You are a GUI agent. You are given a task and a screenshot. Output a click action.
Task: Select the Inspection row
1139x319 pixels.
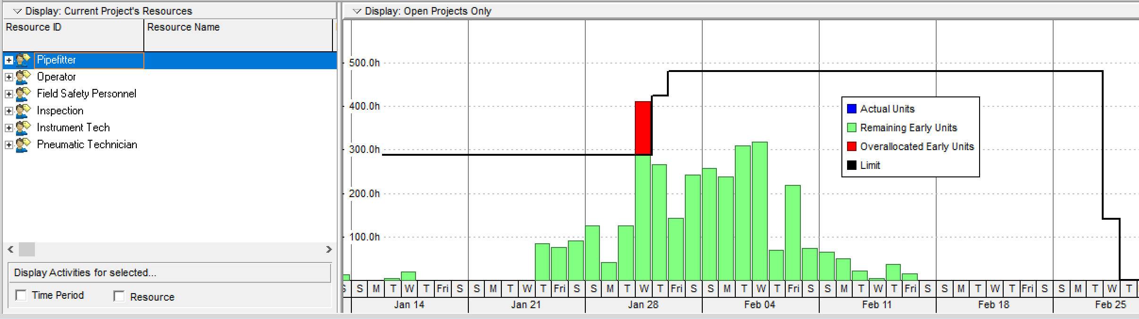(170, 111)
